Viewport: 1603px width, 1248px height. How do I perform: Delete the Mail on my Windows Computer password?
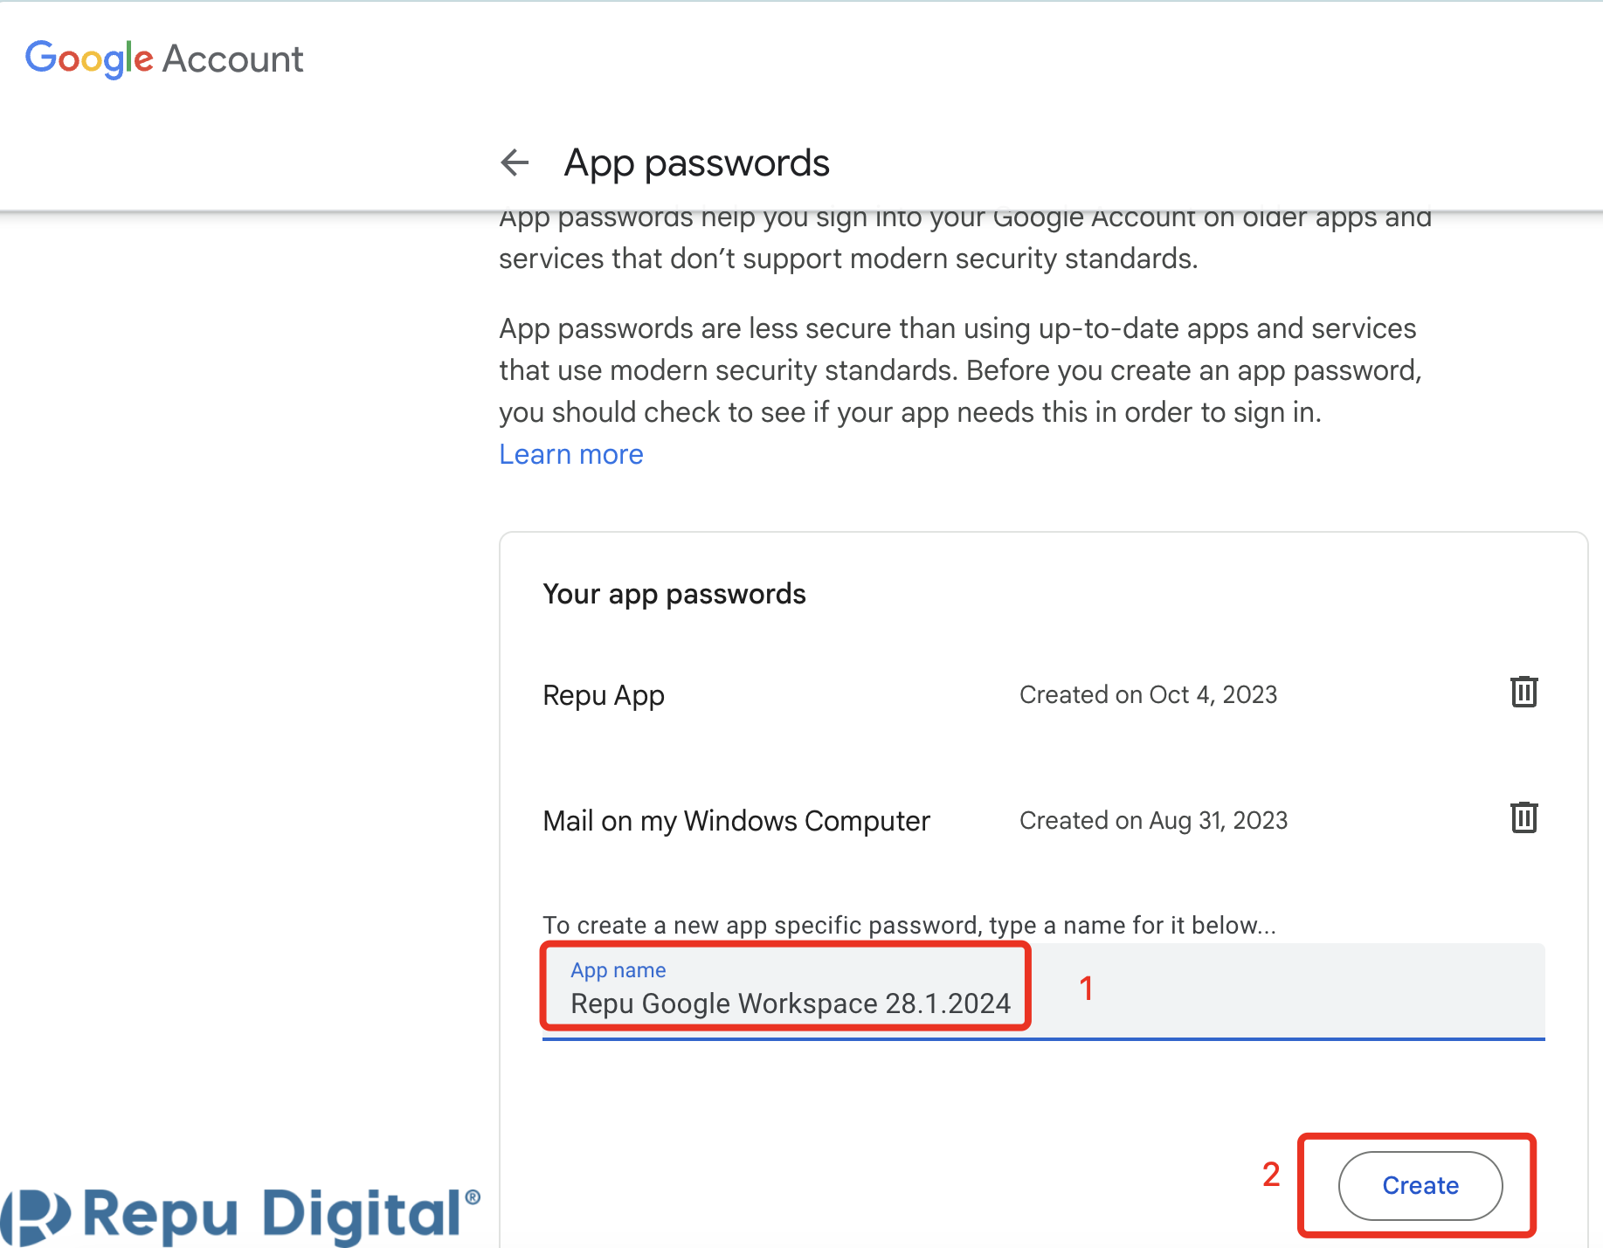(x=1524, y=818)
